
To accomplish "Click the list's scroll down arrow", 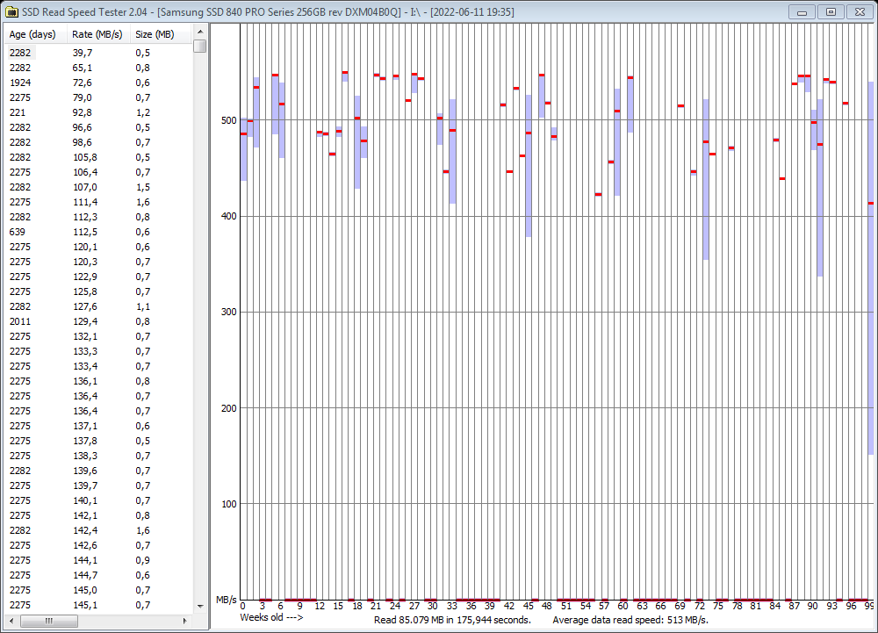I will [200, 606].
